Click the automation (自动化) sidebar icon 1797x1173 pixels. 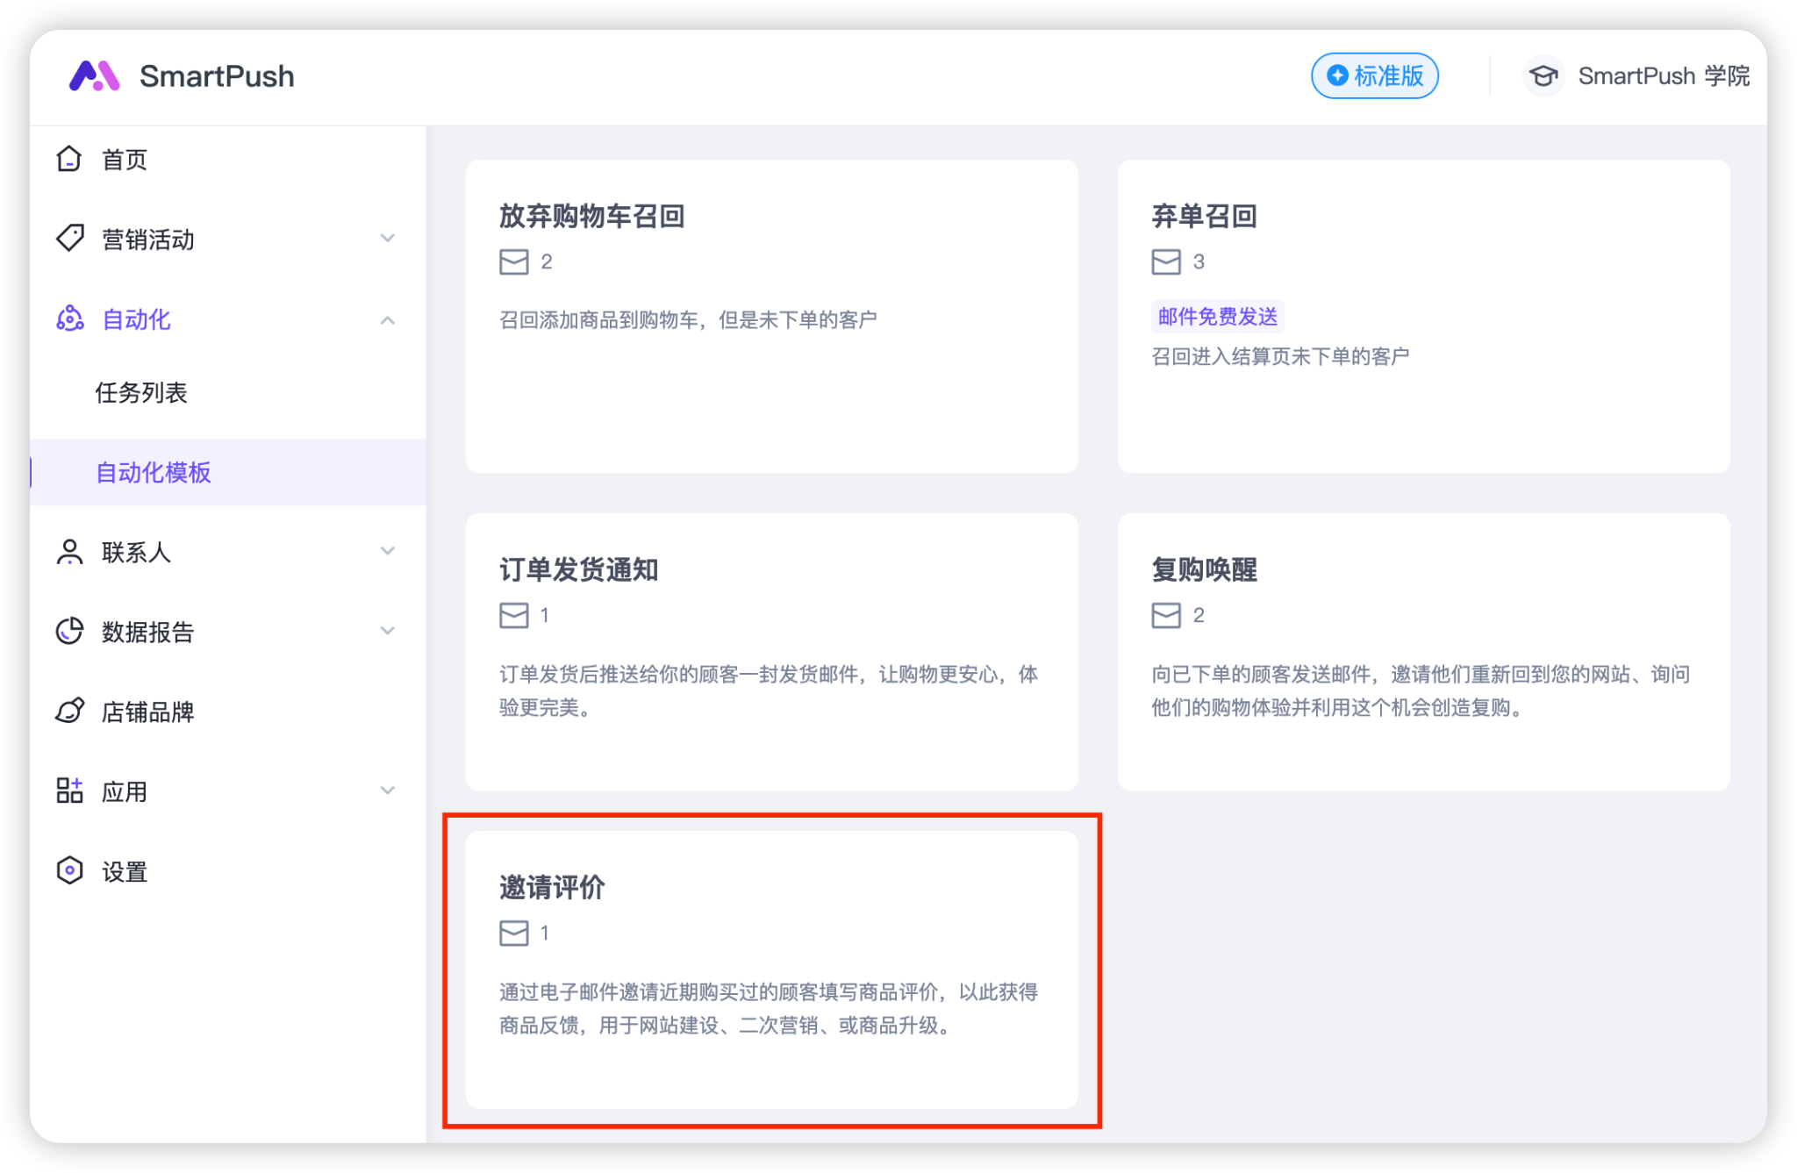(x=69, y=318)
